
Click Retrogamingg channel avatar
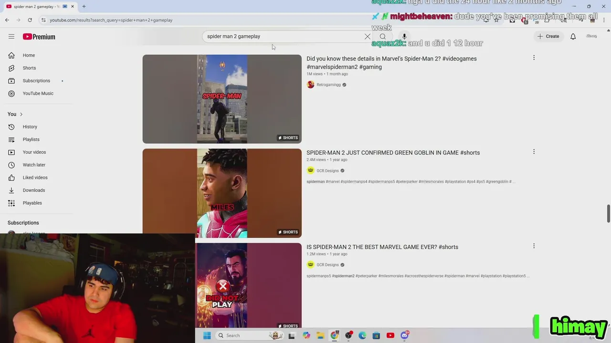point(311,85)
